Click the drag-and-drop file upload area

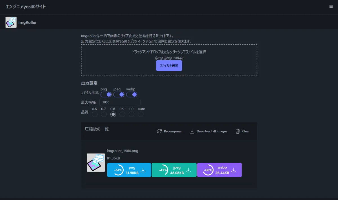(169, 60)
